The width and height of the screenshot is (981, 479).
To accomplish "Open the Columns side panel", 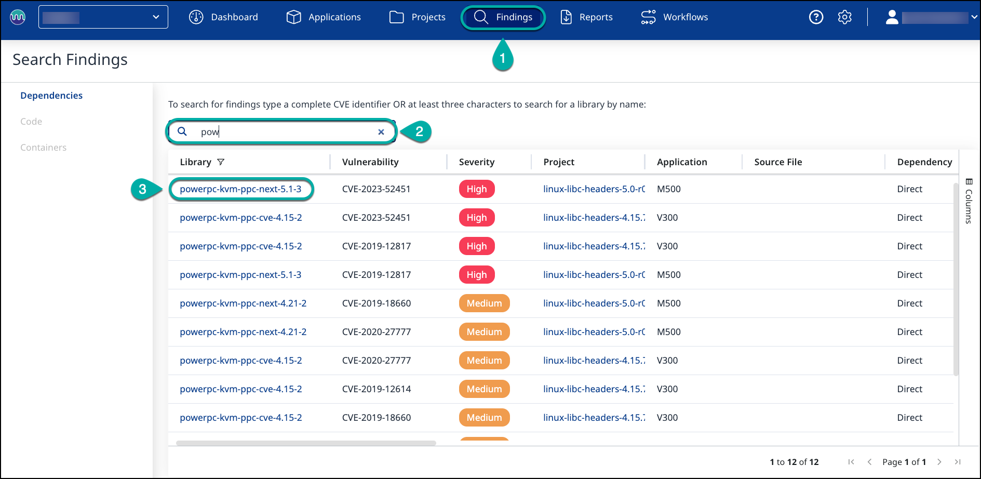I will pos(969,201).
